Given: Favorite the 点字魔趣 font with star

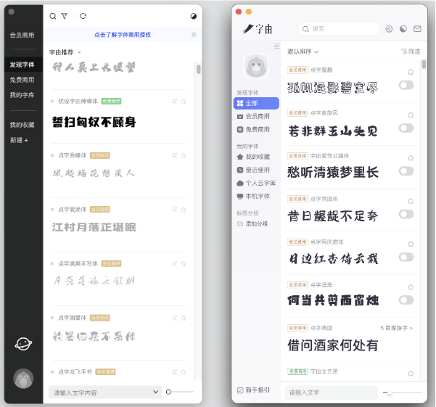Looking at the screenshot, I should click(x=411, y=72).
